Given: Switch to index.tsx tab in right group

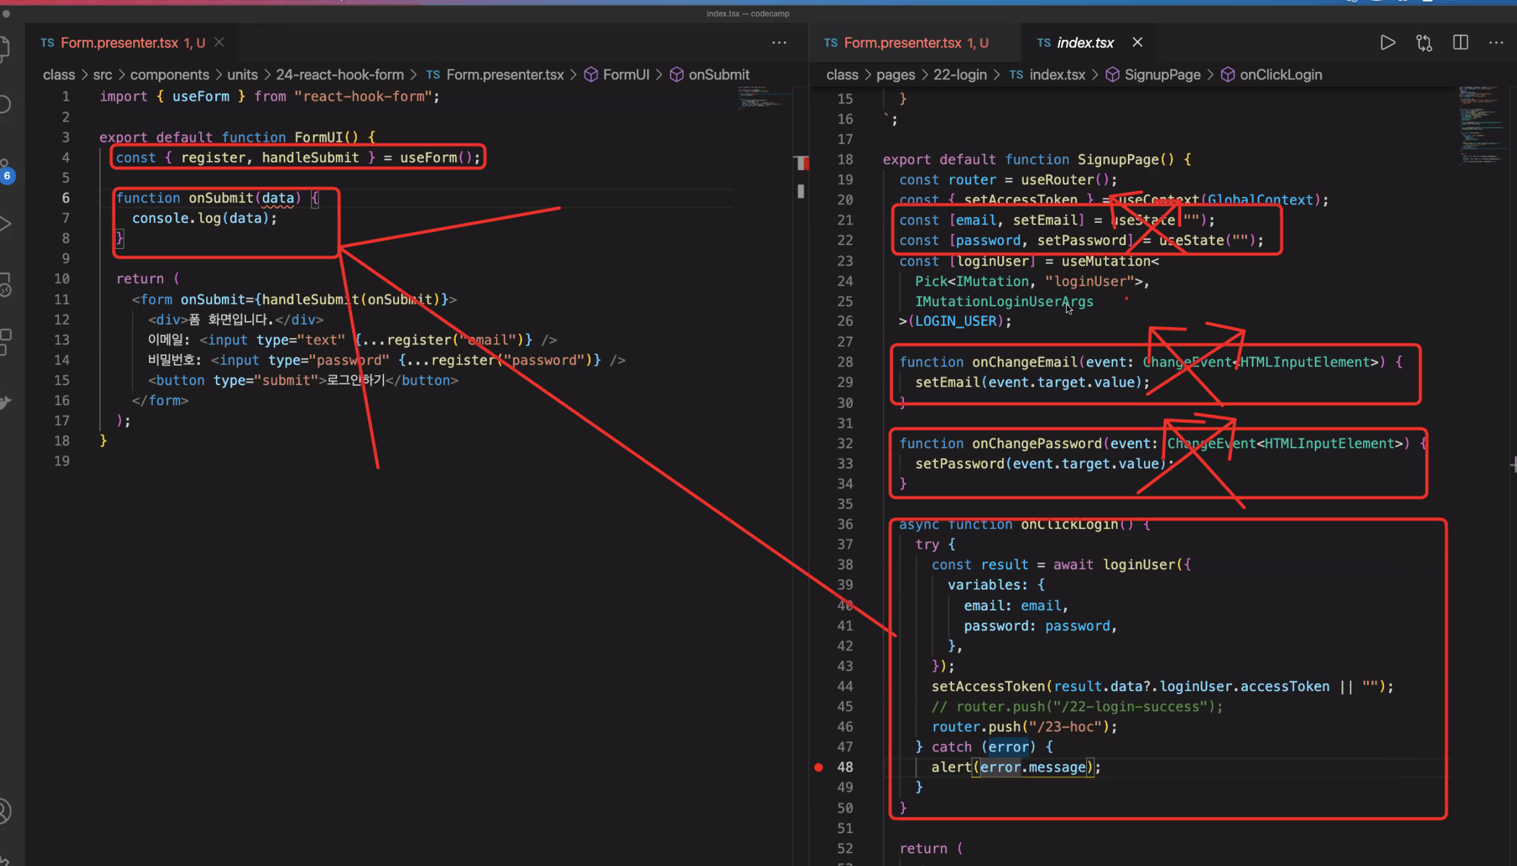Looking at the screenshot, I should pyautogui.click(x=1084, y=43).
